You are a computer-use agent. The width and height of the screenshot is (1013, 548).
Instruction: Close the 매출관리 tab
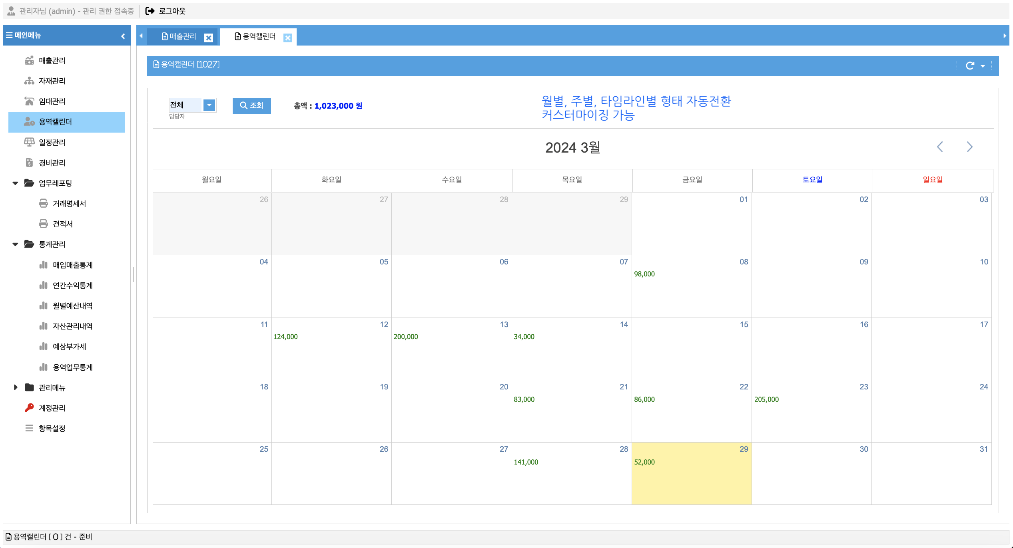[x=208, y=38]
